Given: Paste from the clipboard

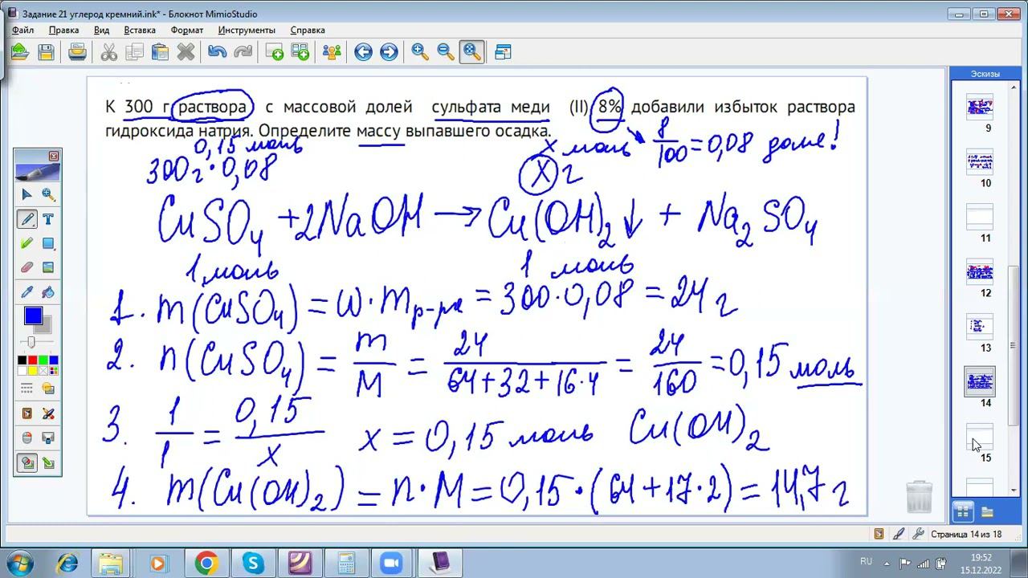Looking at the screenshot, I should coord(160,52).
